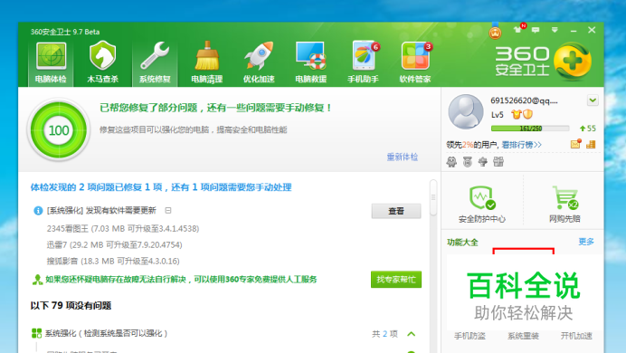Collapse 系统强化 section with chevron
This screenshot has height=353, width=626.
click(x=412, y=334)
